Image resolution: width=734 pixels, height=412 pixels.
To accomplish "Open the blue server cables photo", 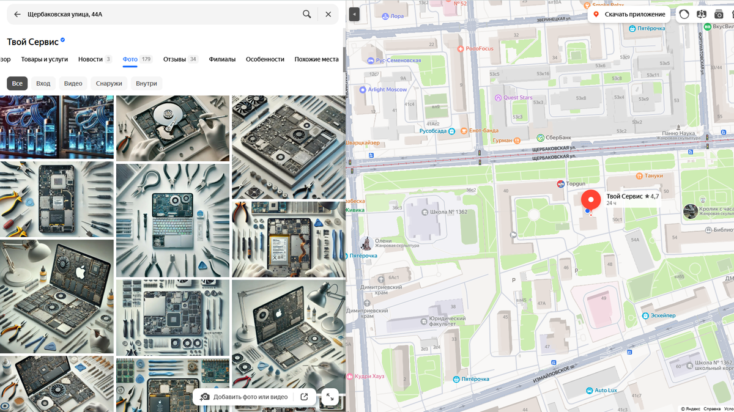I will 57,127.
